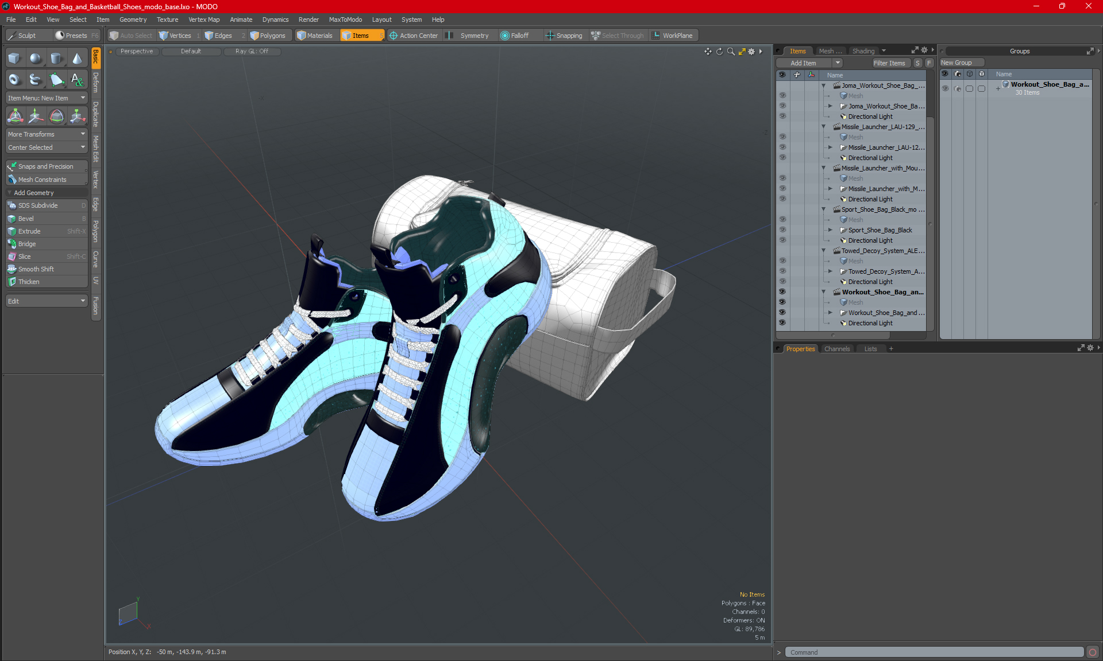Select the Torus primitive tool
This screenshot has width=1103, height=661.
click(x=14, y=79)
